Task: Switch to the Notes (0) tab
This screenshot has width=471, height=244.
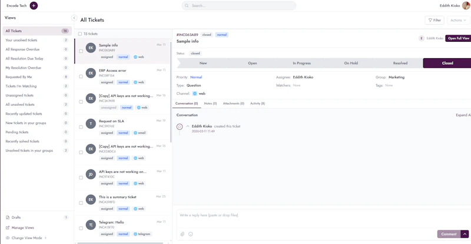Action: (210, 103)
